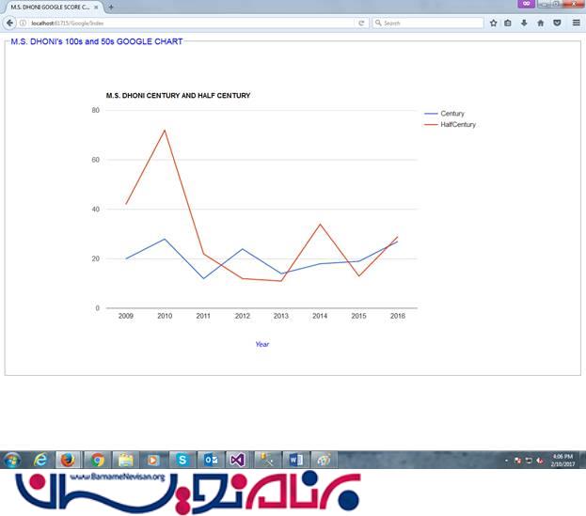586x516 pixels.
Task: Open Skype from the taskbar
Action: (182, 460)
